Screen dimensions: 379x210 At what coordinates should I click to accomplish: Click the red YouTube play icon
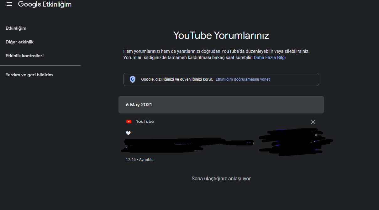coord(129,122)
